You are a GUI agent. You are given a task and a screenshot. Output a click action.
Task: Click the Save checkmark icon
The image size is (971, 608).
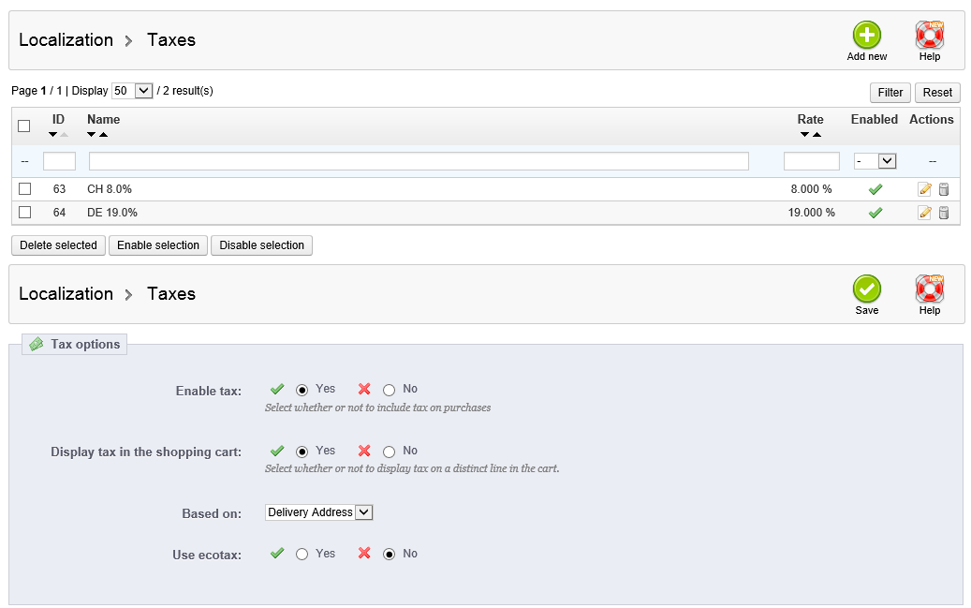pyautogui.click(x=866, y=289)
